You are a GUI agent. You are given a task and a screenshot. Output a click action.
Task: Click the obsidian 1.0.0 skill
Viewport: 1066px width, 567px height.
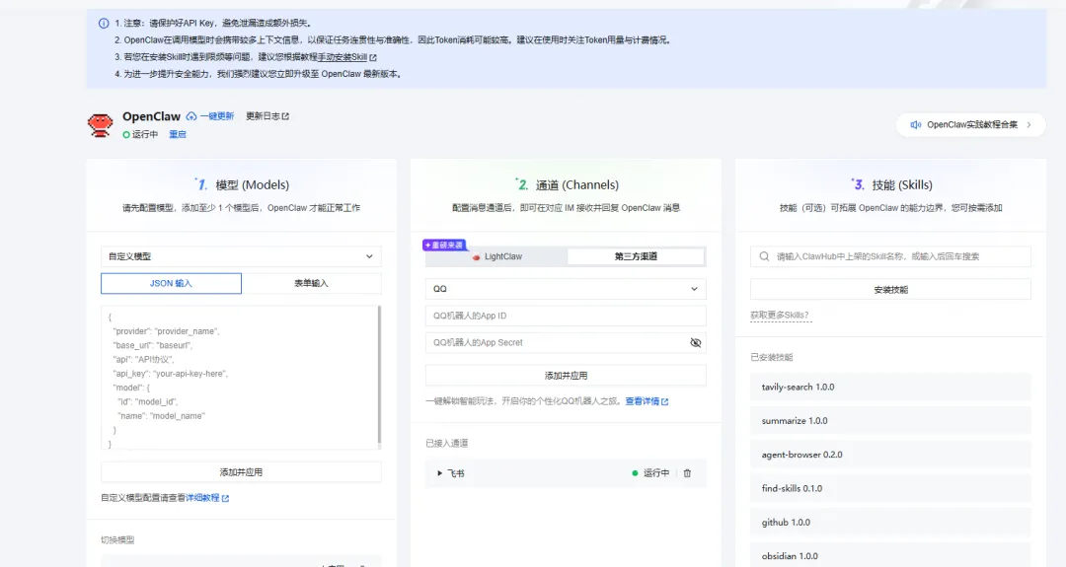[x=890, y=555]
